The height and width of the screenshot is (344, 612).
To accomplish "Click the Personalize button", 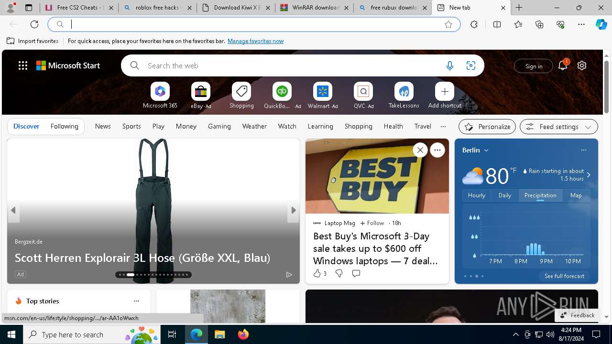I will pos(487,127).
